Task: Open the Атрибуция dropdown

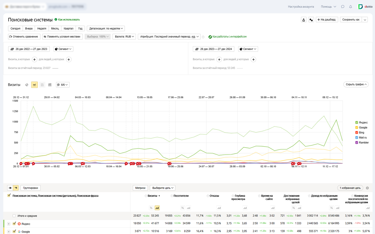Action: (169, 37)
